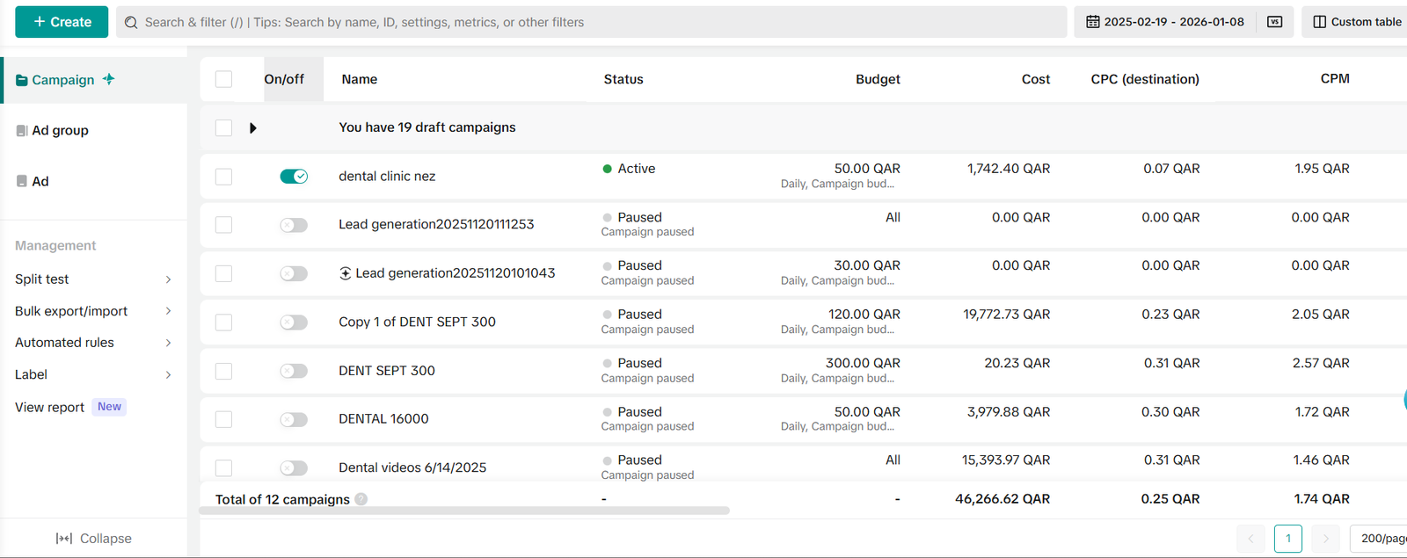Screen dimensions: 1407x558
Task: Switch to the Ad group tab
Action: point(60,130)
